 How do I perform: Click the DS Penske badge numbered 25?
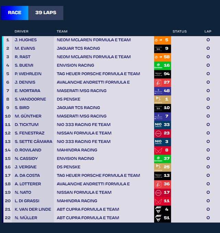coord(163,167)
